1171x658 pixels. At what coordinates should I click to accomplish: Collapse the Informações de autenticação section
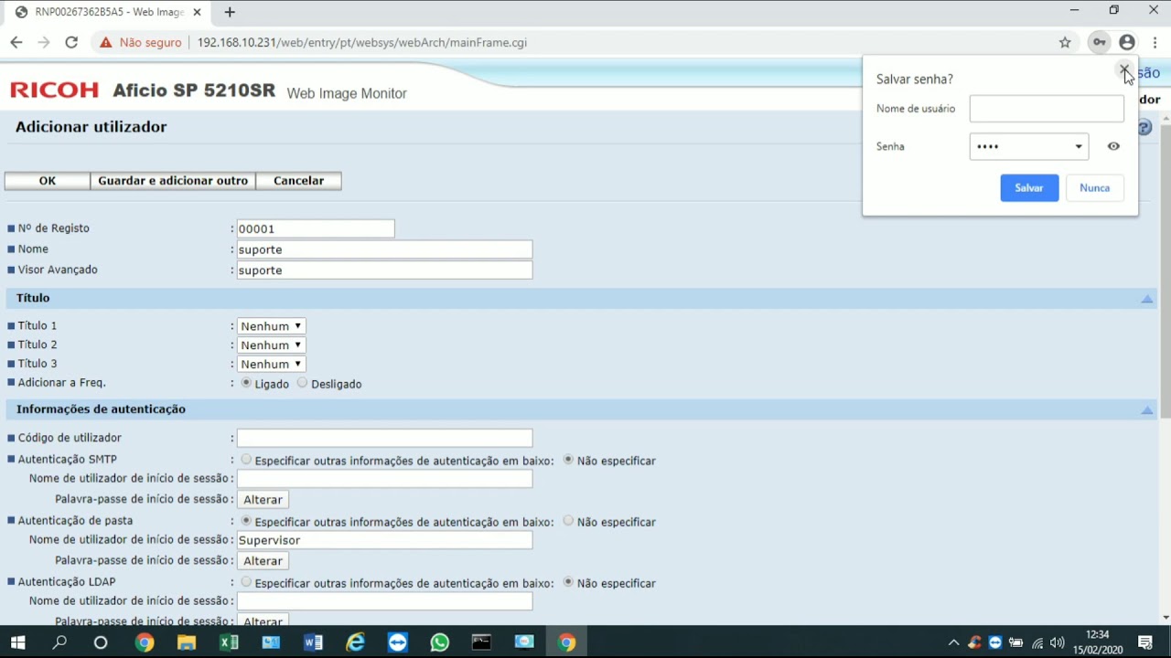[1147, 410]
